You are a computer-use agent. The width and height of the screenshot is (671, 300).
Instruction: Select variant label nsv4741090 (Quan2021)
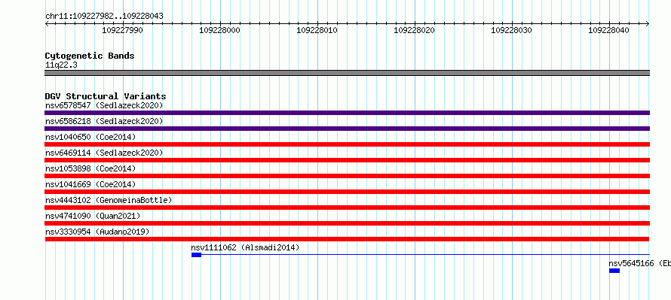(x=93, y=216)
